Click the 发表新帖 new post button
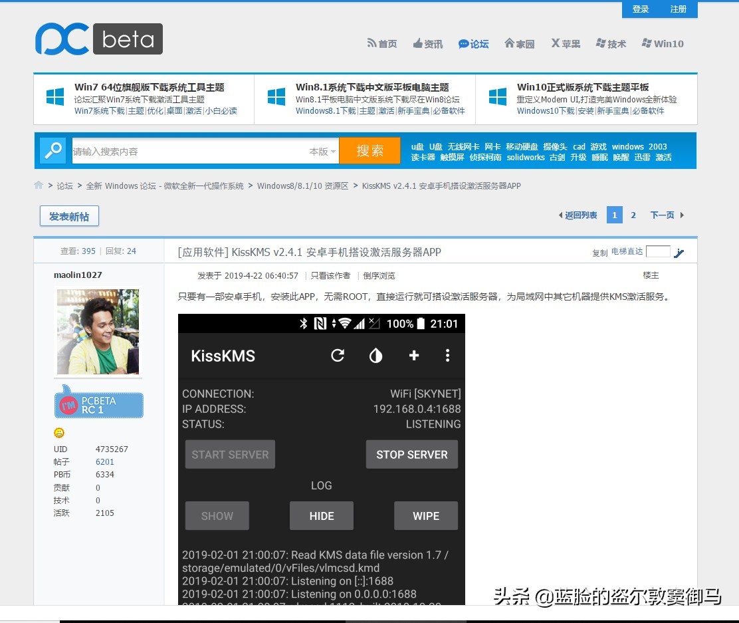Image resolution: width=739 pixels, height=623 pixels. (68, 215)
